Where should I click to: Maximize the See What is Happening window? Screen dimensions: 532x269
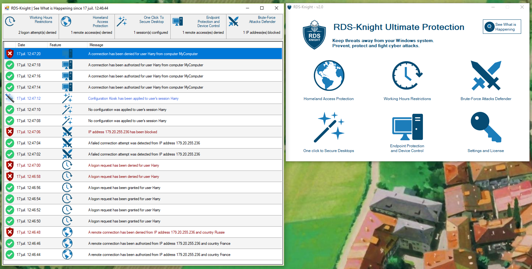pyautogui.click(x=262, y=8)
